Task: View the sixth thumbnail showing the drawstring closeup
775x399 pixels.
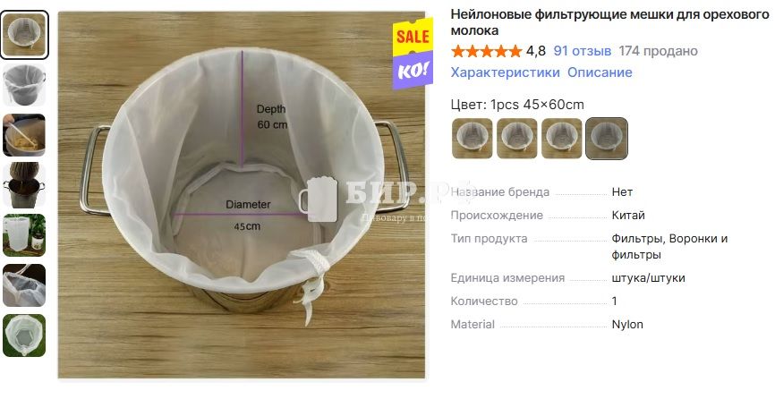Action: click(x=24, y=284)
